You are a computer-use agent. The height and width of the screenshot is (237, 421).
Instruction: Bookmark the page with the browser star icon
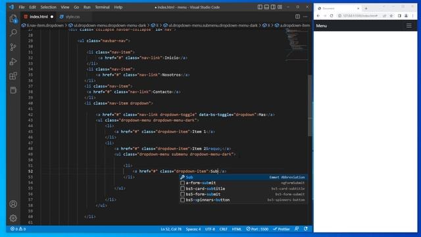[391, 16]
